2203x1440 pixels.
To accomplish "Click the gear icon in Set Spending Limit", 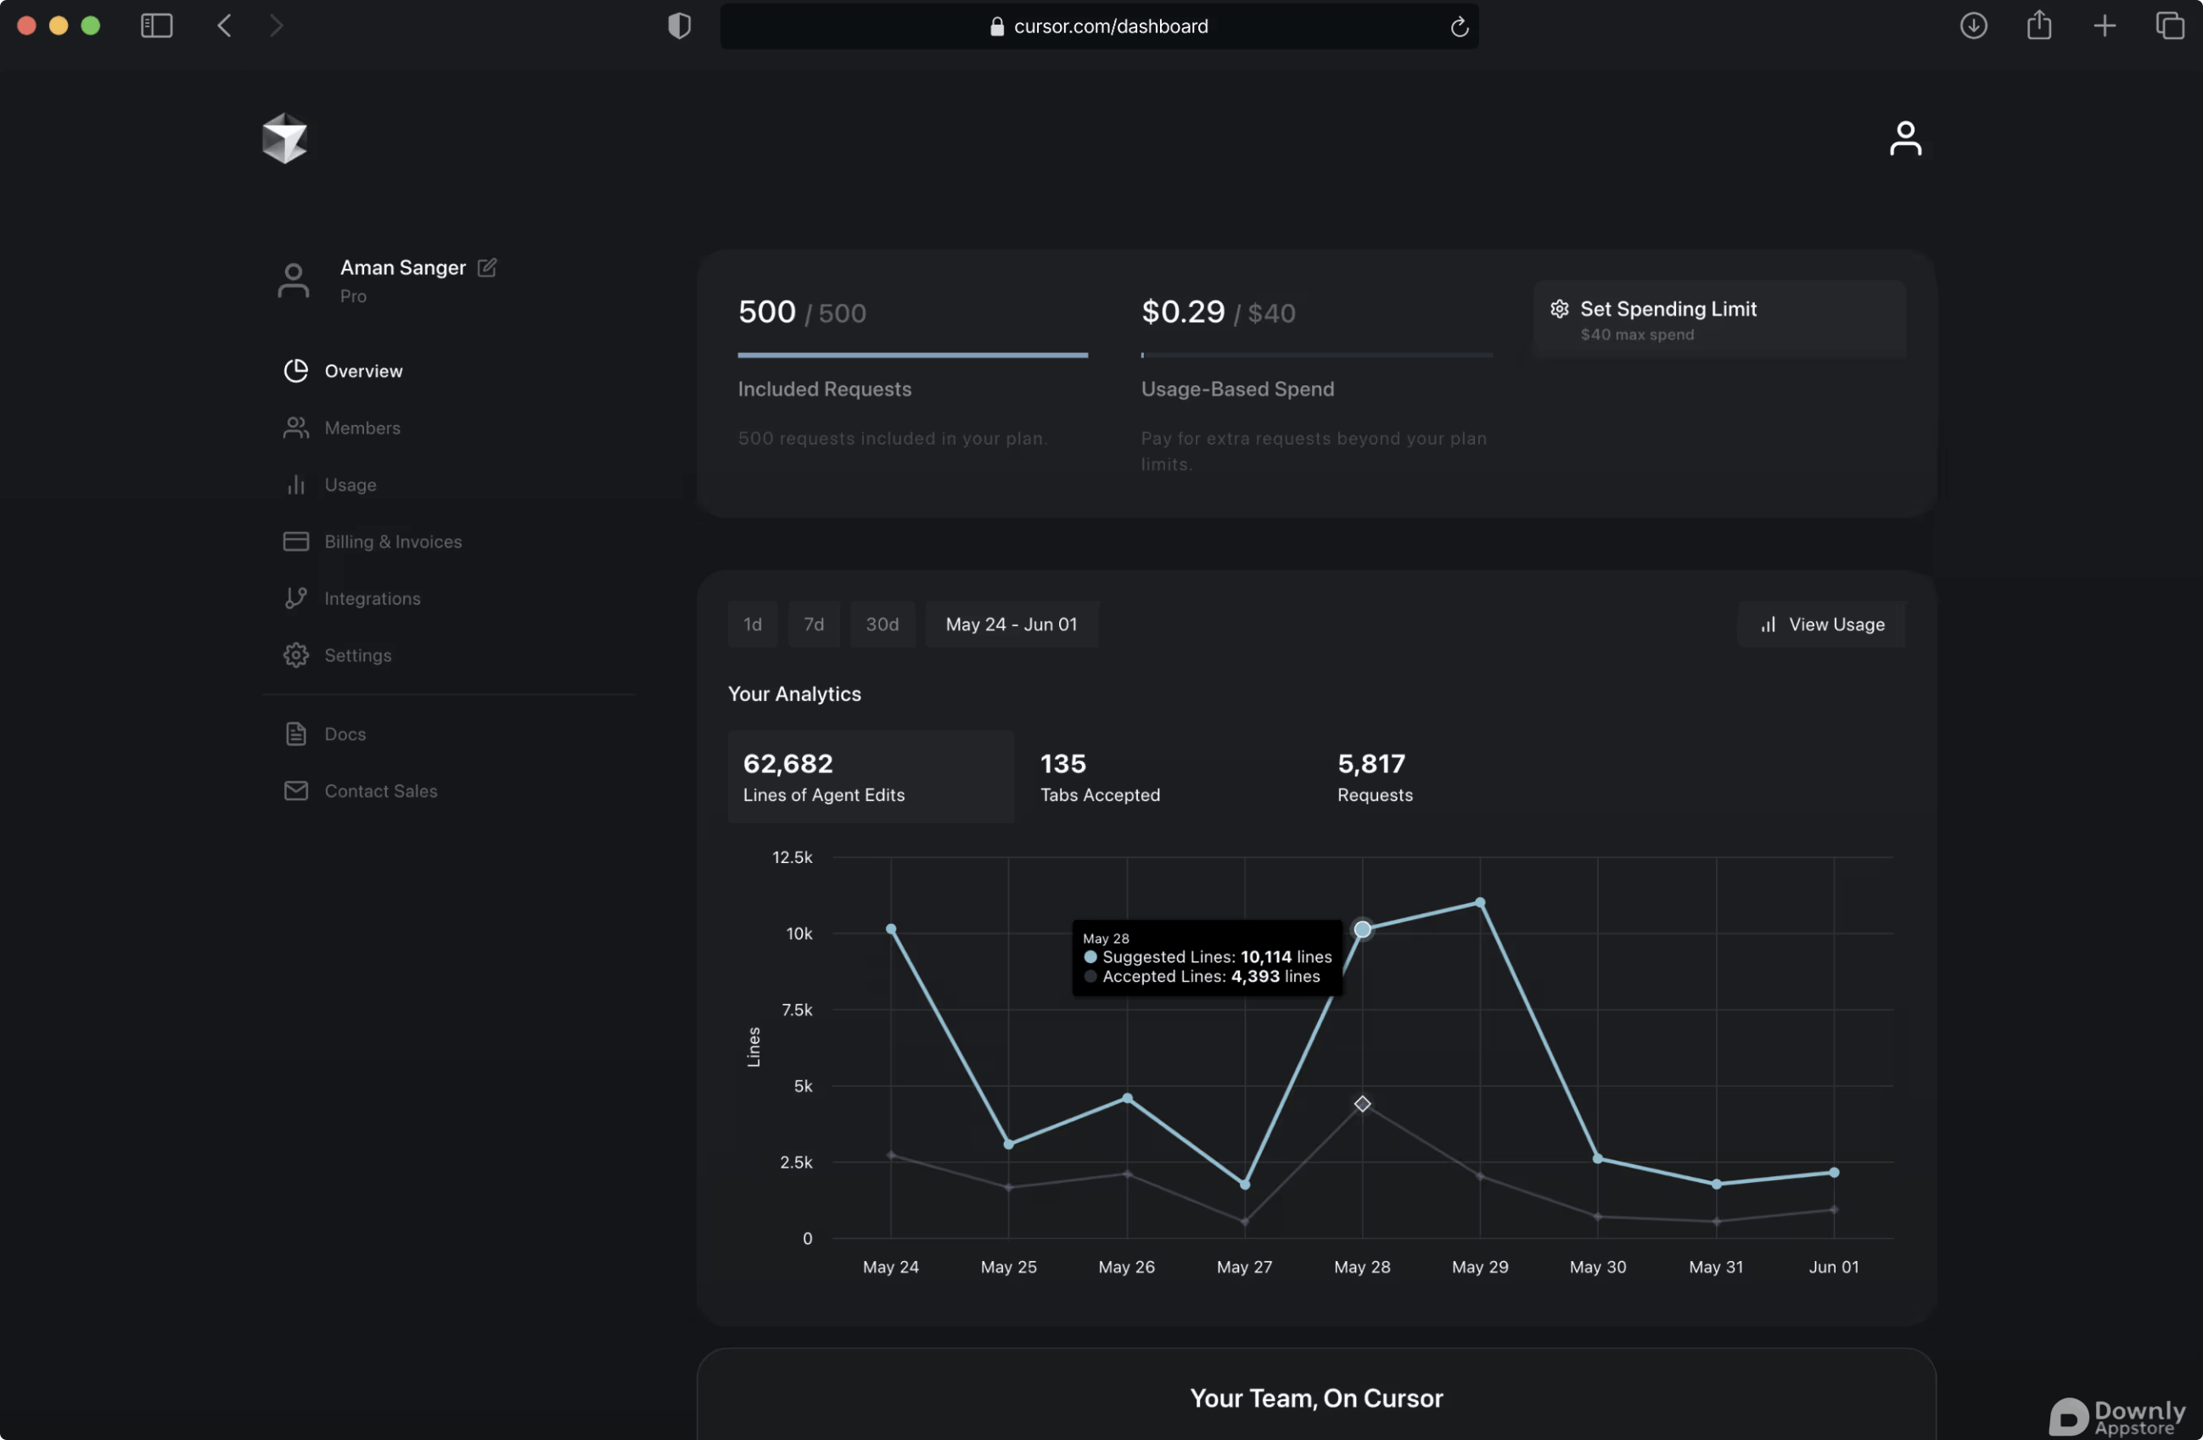I will pos(1560,309).
